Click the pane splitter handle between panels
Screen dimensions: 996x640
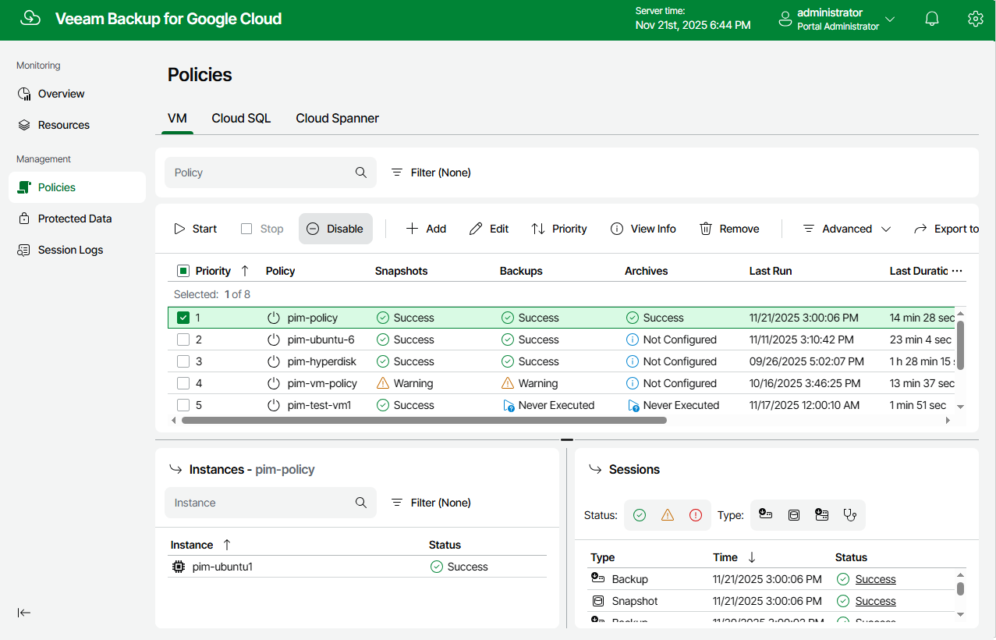(567, 440)
